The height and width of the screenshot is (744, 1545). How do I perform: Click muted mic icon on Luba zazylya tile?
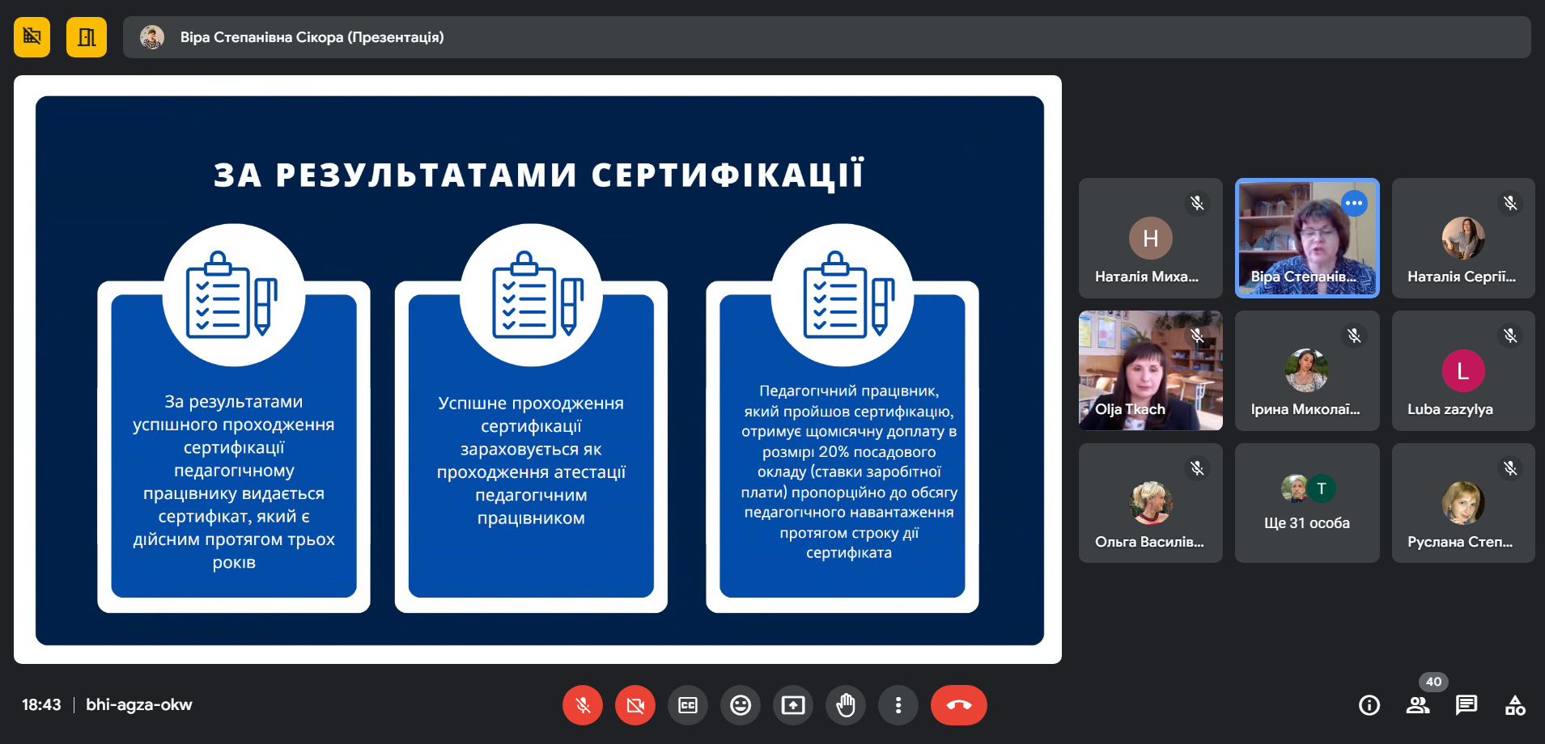click(1510, 336)
